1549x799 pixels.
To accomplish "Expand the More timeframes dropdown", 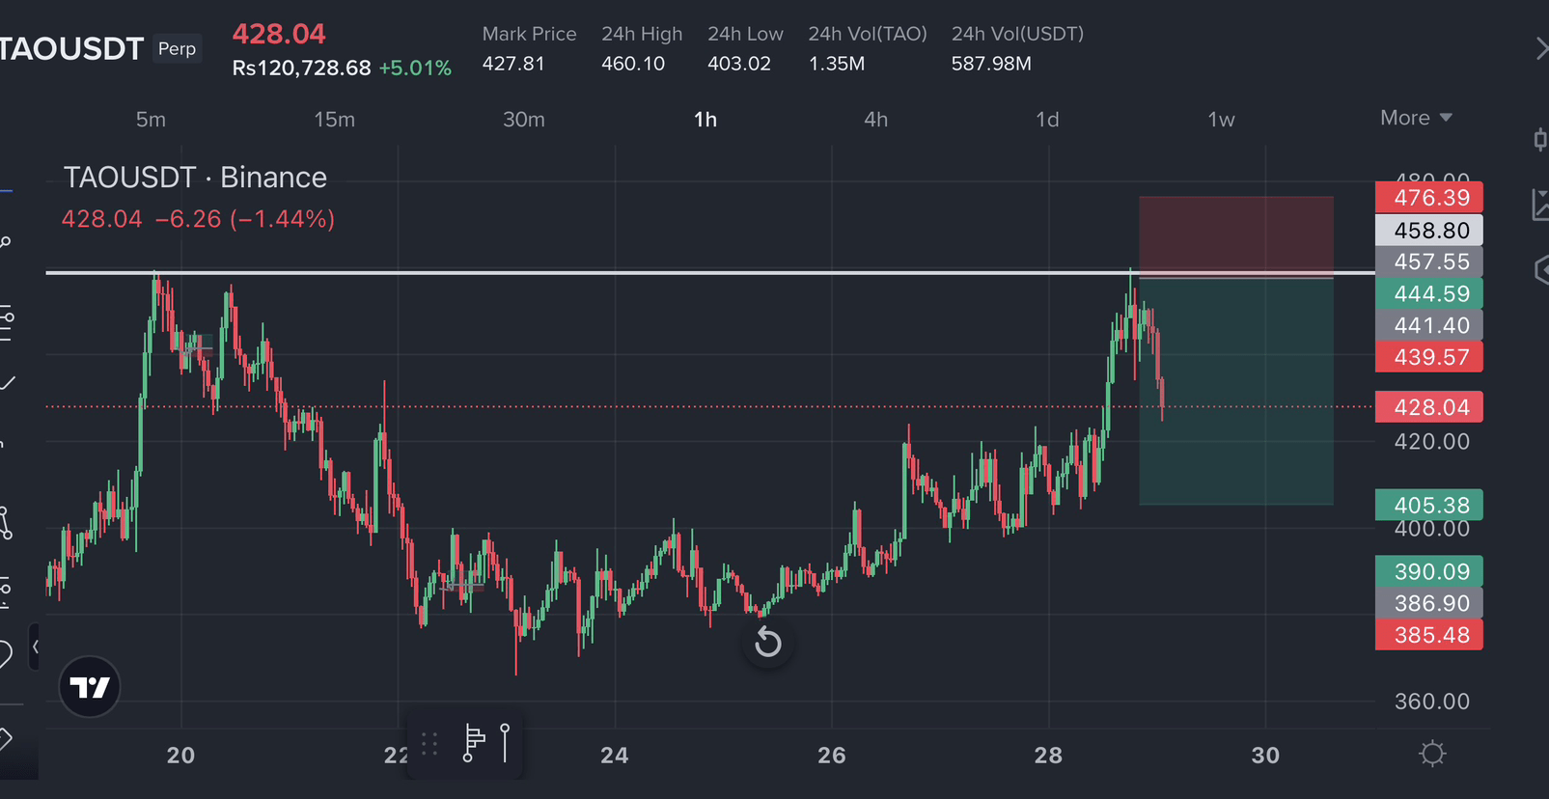I will [1416, 118].
